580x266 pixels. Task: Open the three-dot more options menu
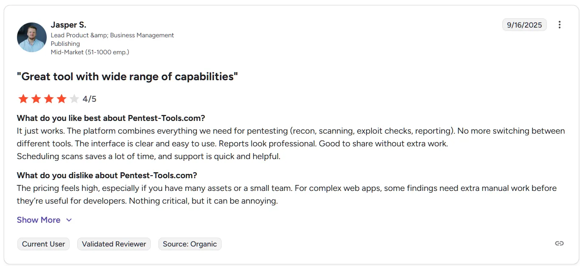[560, 25]
